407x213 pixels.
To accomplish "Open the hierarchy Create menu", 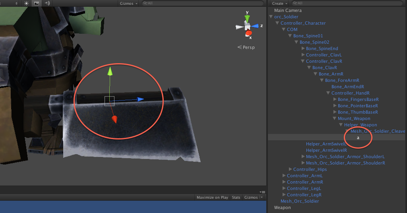I will point(279,3).
